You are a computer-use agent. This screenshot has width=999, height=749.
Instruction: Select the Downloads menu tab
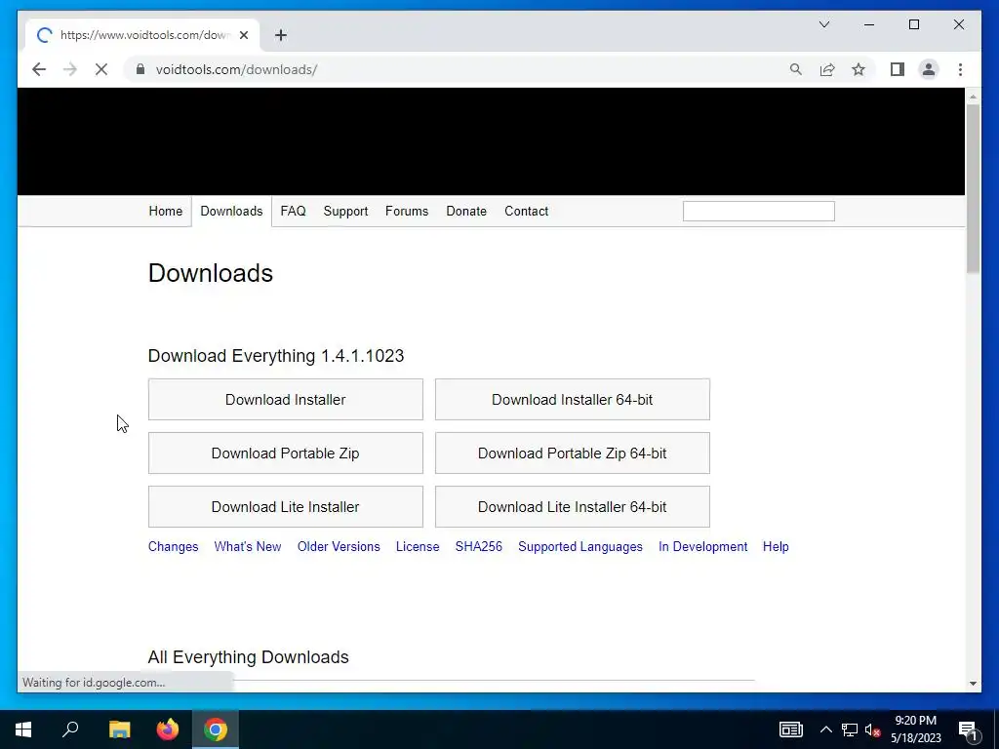(231, 211)
